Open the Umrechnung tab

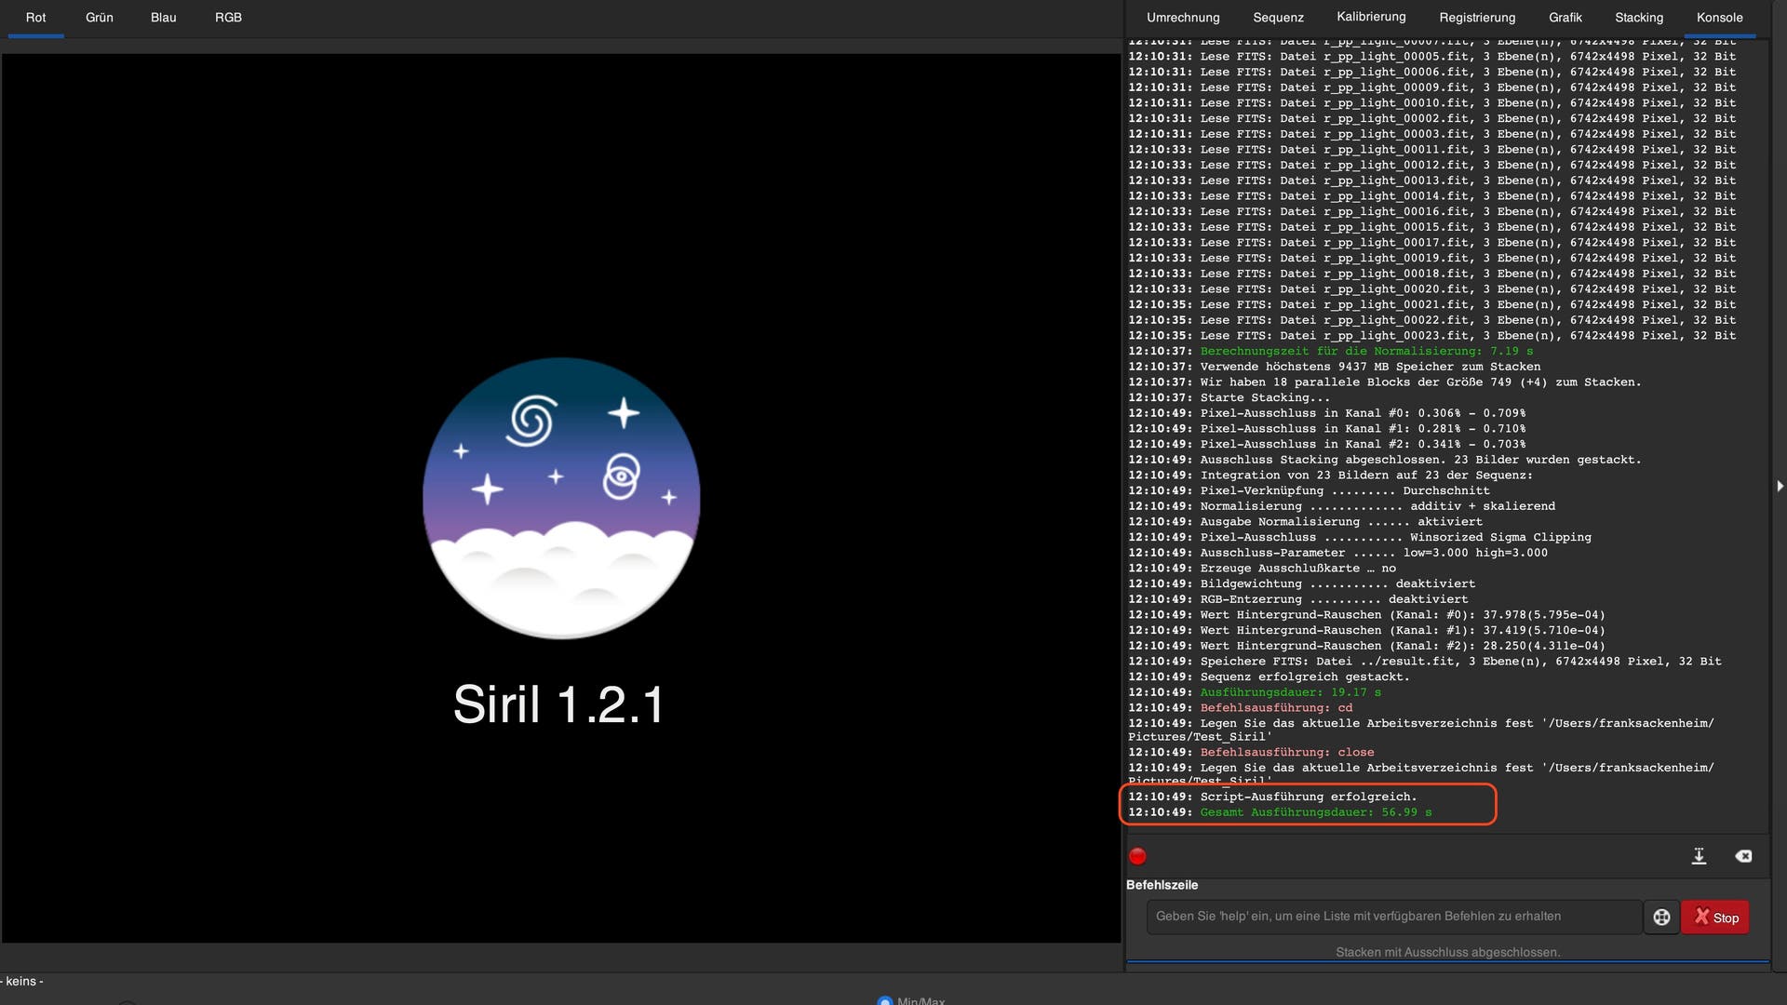(1183, 18)
